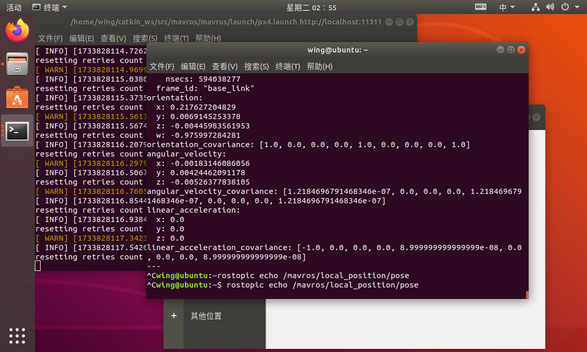587x352 pixels.
Task: Click the cursor block in px4.launch terminal
Action: [x=38, y=266]
